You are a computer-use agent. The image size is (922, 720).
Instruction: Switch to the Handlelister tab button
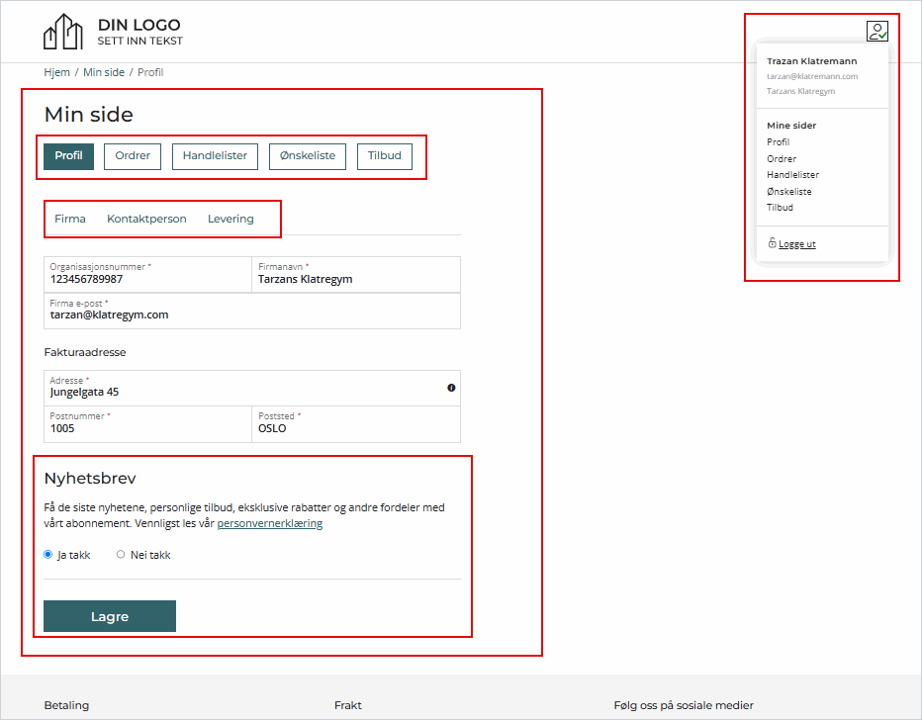(x=215, y=156)
